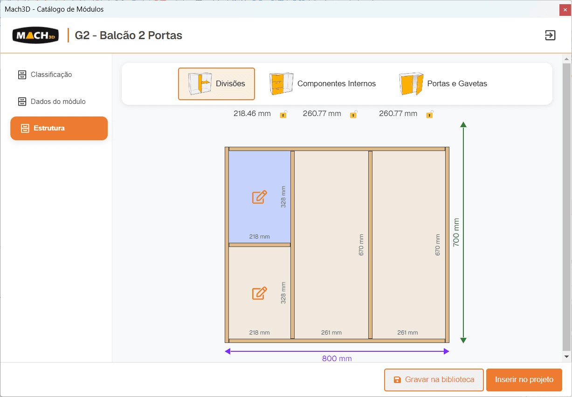This screenshot has width=572, height=397.
Task: Click the scrollbar up arrow
Action: (x=566, y=60)
